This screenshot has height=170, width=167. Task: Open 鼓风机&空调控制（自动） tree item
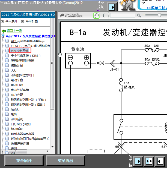(28, 105)
